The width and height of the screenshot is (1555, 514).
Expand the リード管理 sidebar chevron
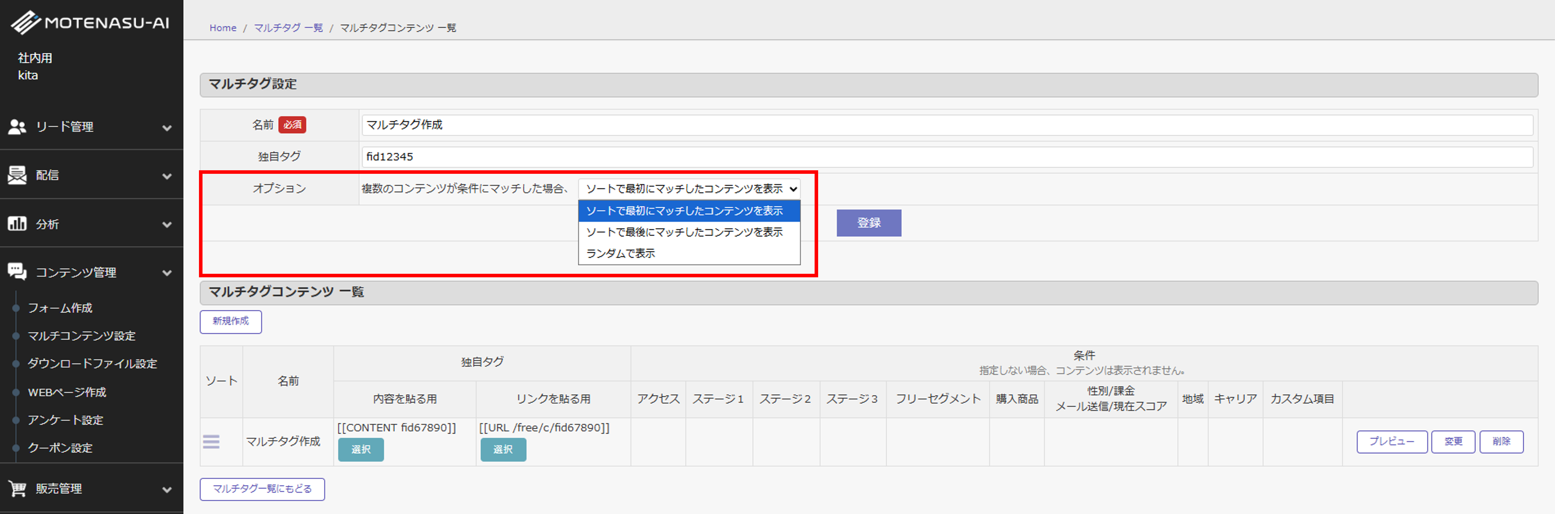(167, 128)
